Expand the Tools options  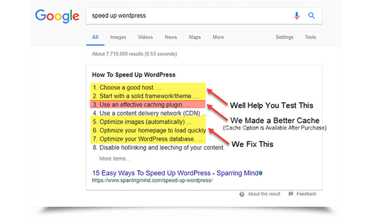coord(311,37)
